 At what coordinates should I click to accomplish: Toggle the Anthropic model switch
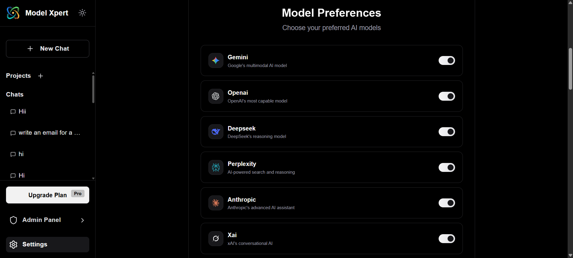point(446,203)
